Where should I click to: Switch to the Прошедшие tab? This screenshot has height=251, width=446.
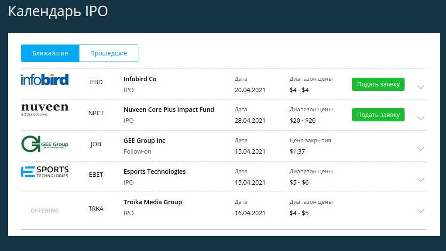tap(109, 53)
